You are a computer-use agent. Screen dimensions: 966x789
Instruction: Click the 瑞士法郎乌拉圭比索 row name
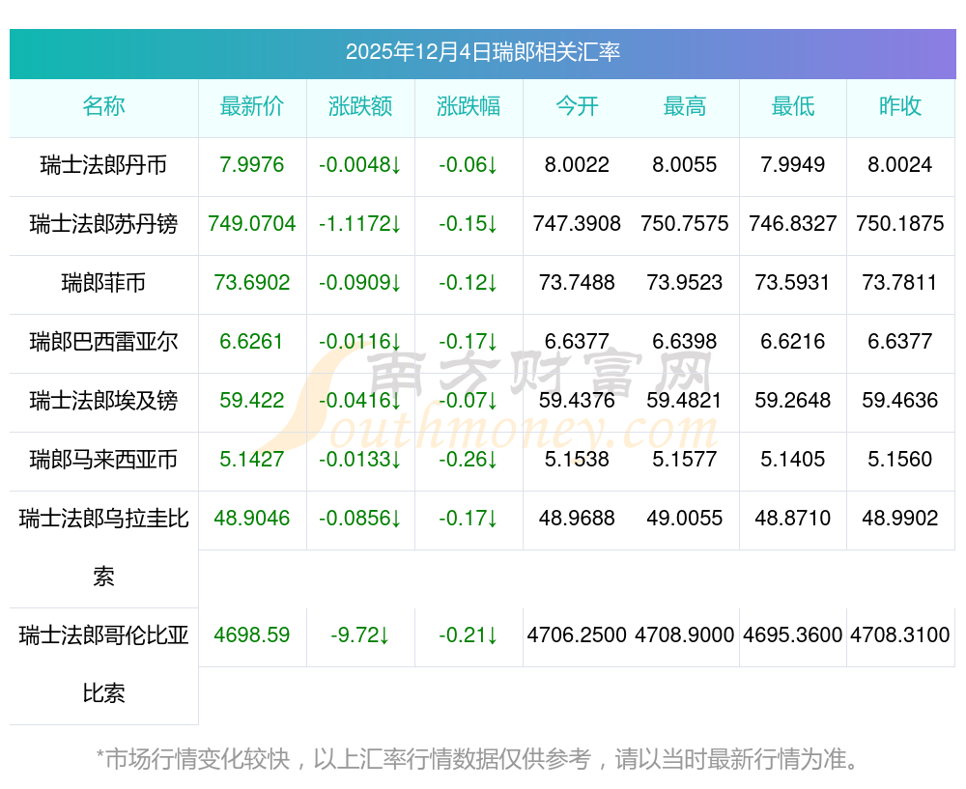tap(103, 548)
